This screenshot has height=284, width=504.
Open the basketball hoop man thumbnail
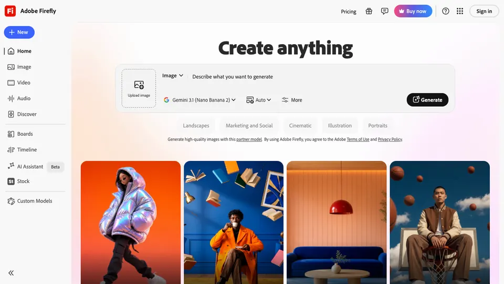(440, 222)
